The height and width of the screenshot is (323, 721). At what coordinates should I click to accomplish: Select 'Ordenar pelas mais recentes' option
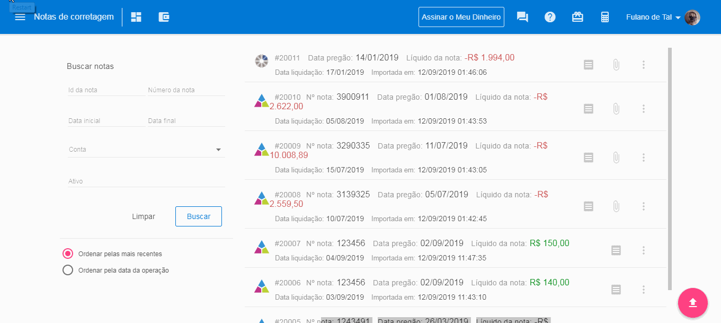[68, 254]
